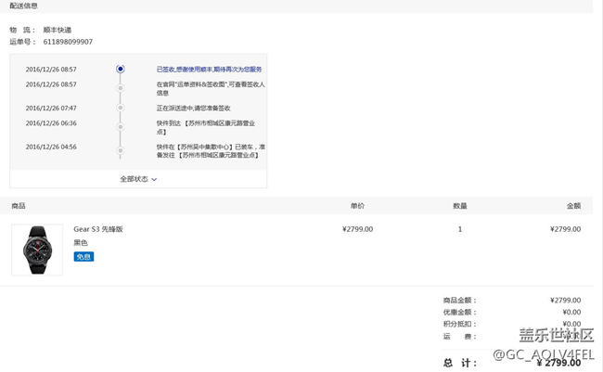Click the 配送信息 section header
The image size is (603, 372).
pyautogui.click(x=24, y=6)
